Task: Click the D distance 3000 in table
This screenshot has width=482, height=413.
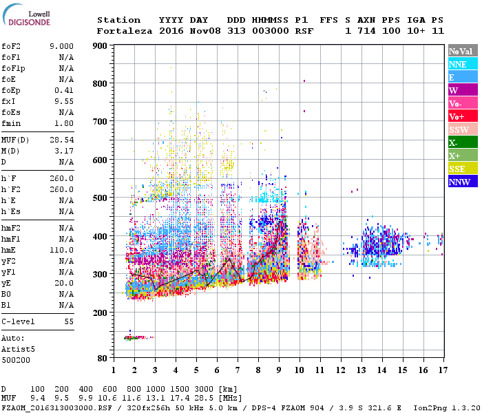Action: click(x=204, y=389)
